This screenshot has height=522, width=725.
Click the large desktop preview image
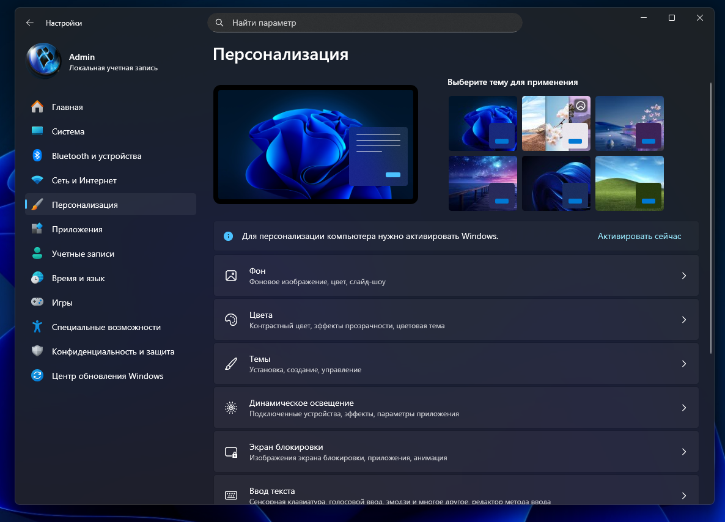coord(316,144)
